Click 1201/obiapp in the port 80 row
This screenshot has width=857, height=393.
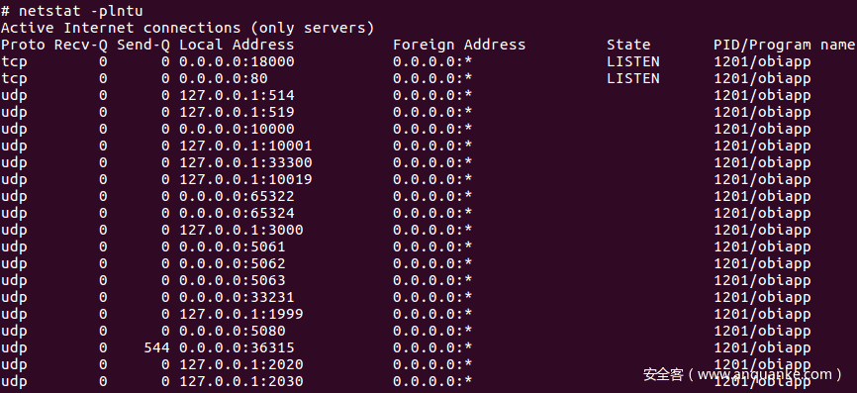coord(762,79)
